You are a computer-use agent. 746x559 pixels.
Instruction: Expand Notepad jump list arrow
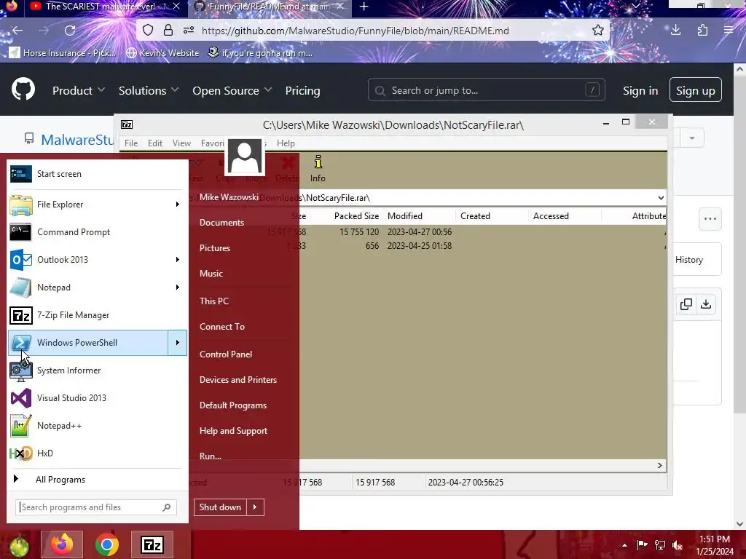coord(178,287)
